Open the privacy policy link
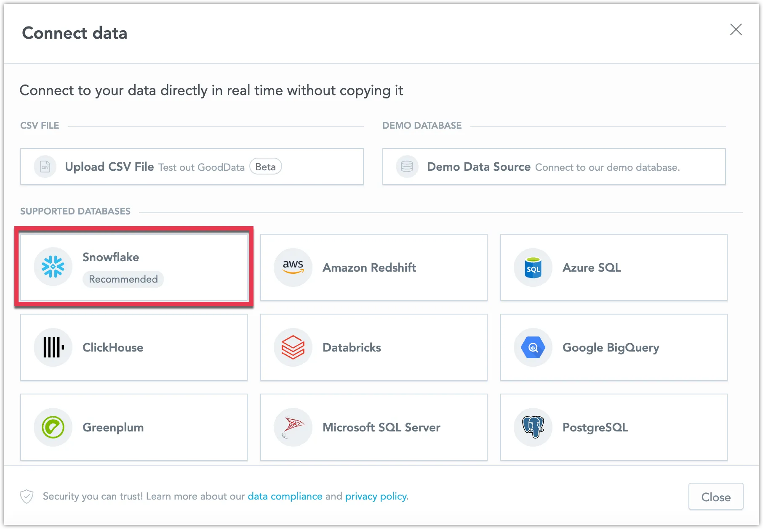 point(376,496)
